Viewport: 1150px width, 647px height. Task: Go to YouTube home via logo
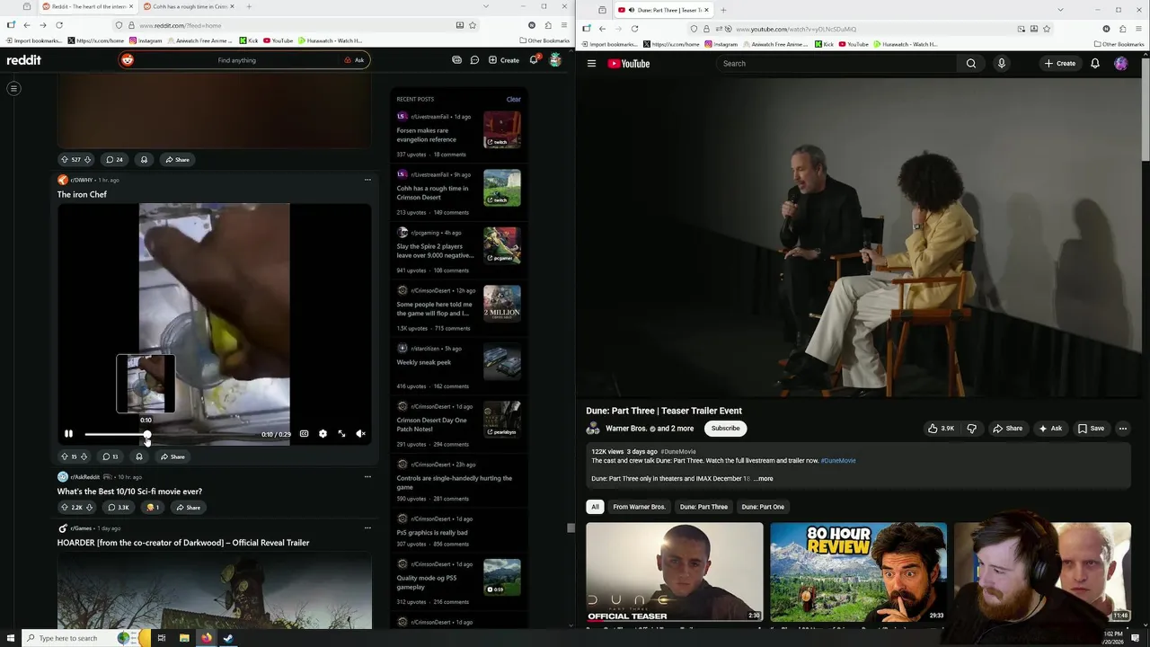pyautogui.click(x=628, y=64)
